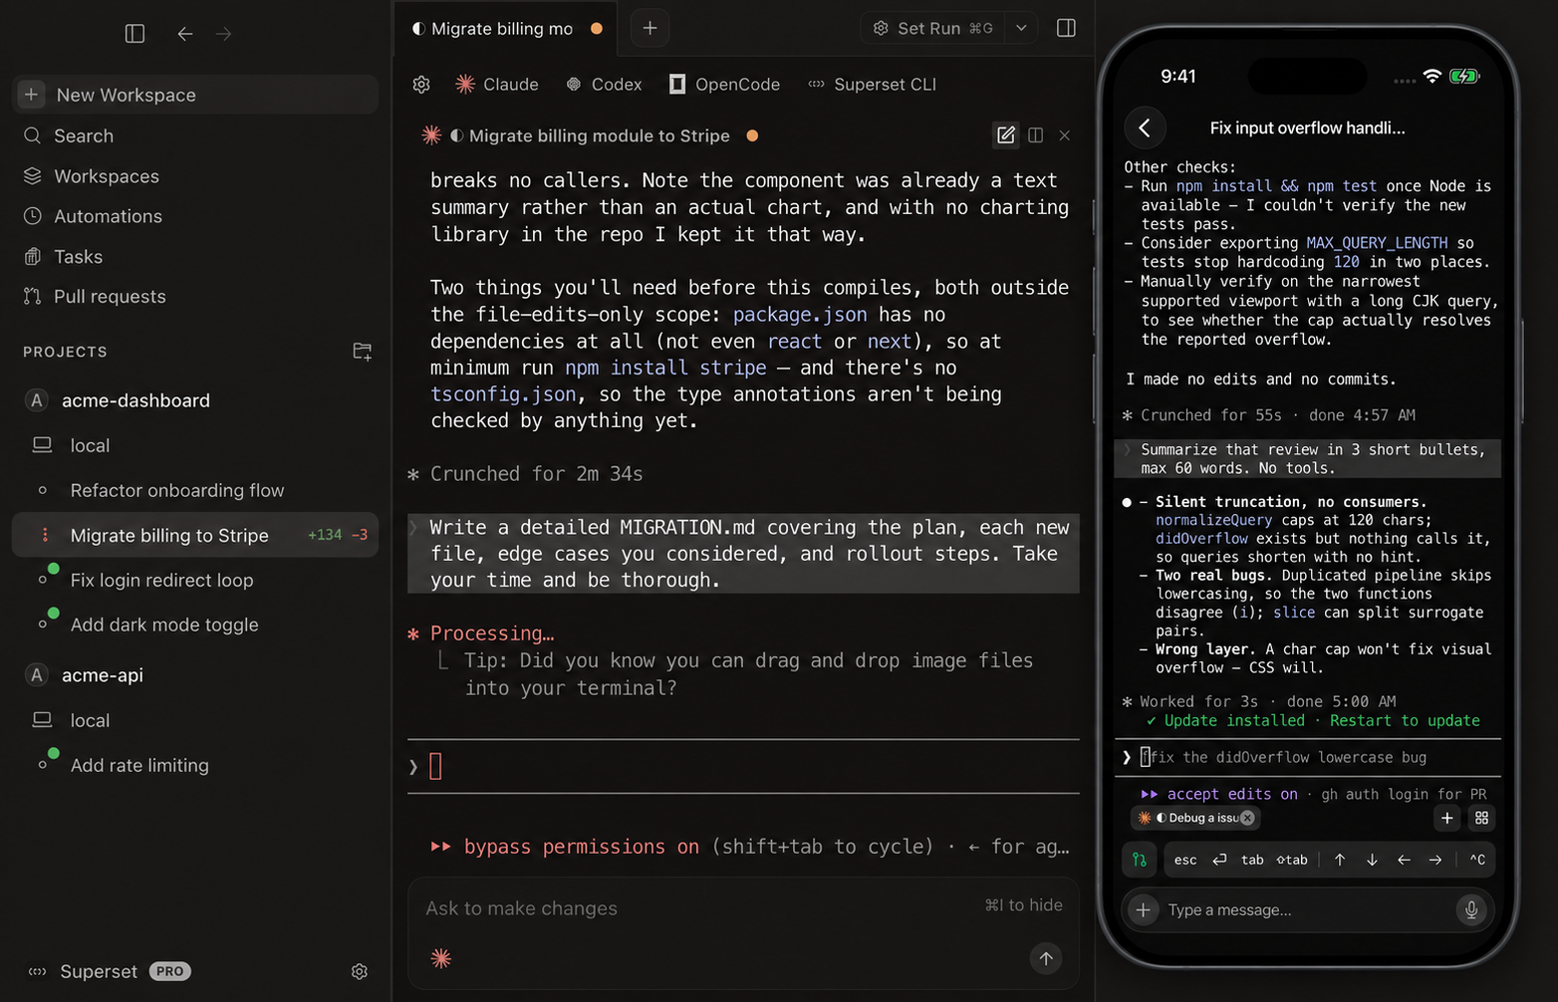This screenshot has height=1002, width=1558.
Task: Click the edit/compose icon in session header
Action: (x=1006, y=135)
